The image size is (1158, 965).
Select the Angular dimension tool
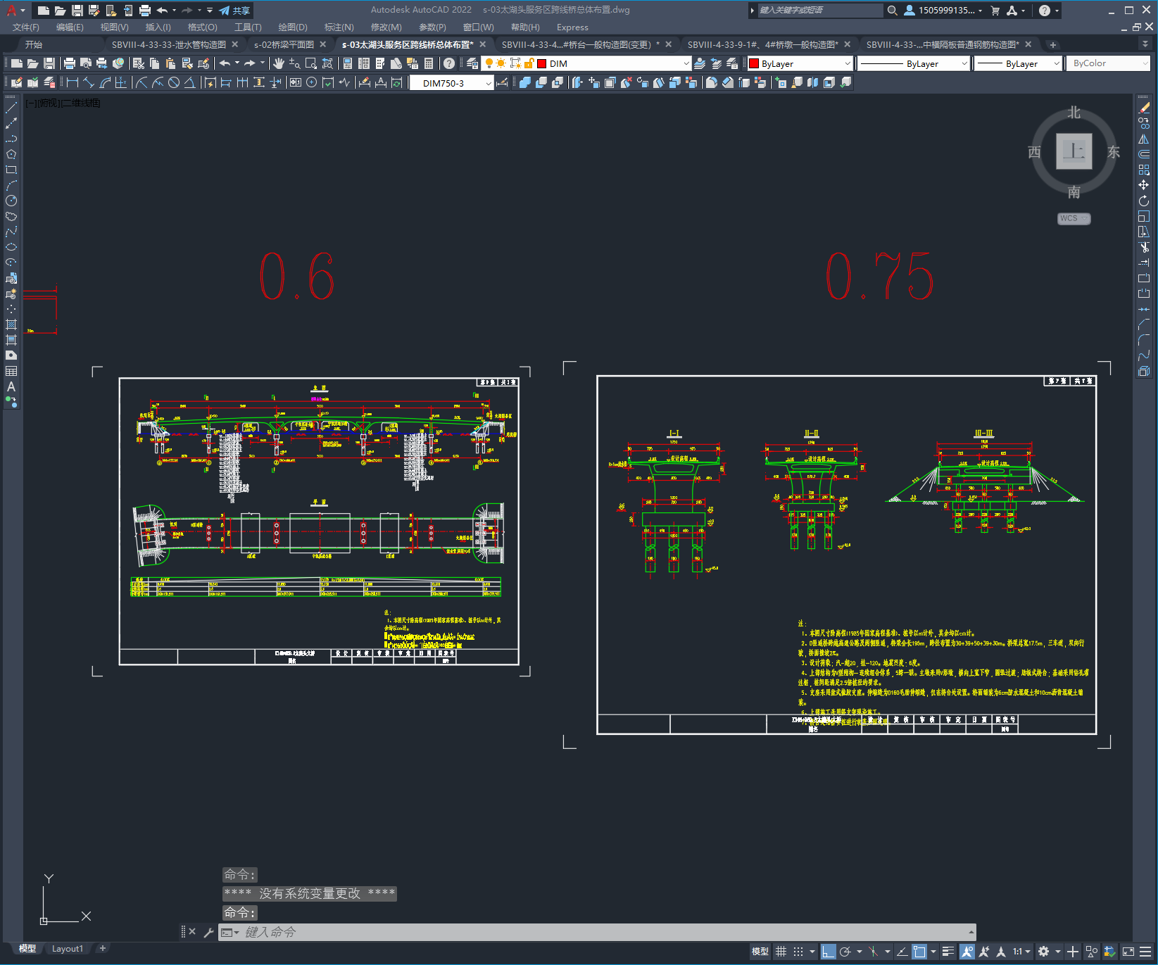[189, 82]
